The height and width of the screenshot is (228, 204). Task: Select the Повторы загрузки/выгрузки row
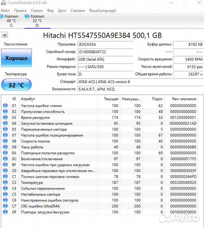coord(100,212)
